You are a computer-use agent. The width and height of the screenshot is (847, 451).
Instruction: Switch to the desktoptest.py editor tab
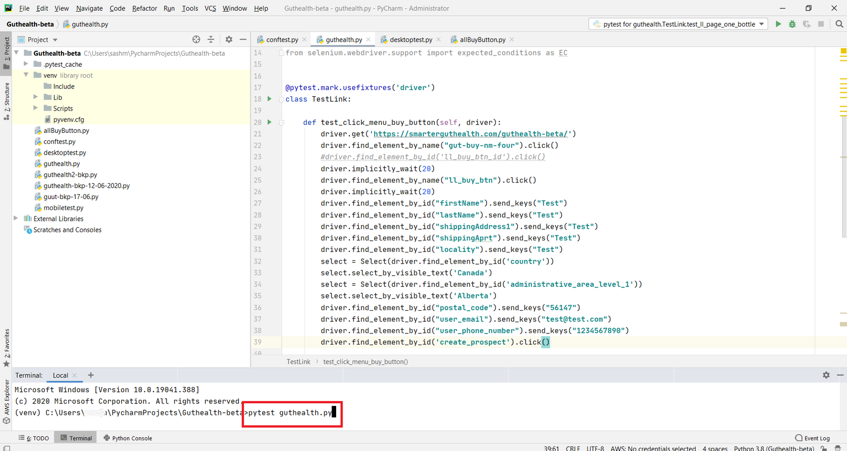coord(410,40)
